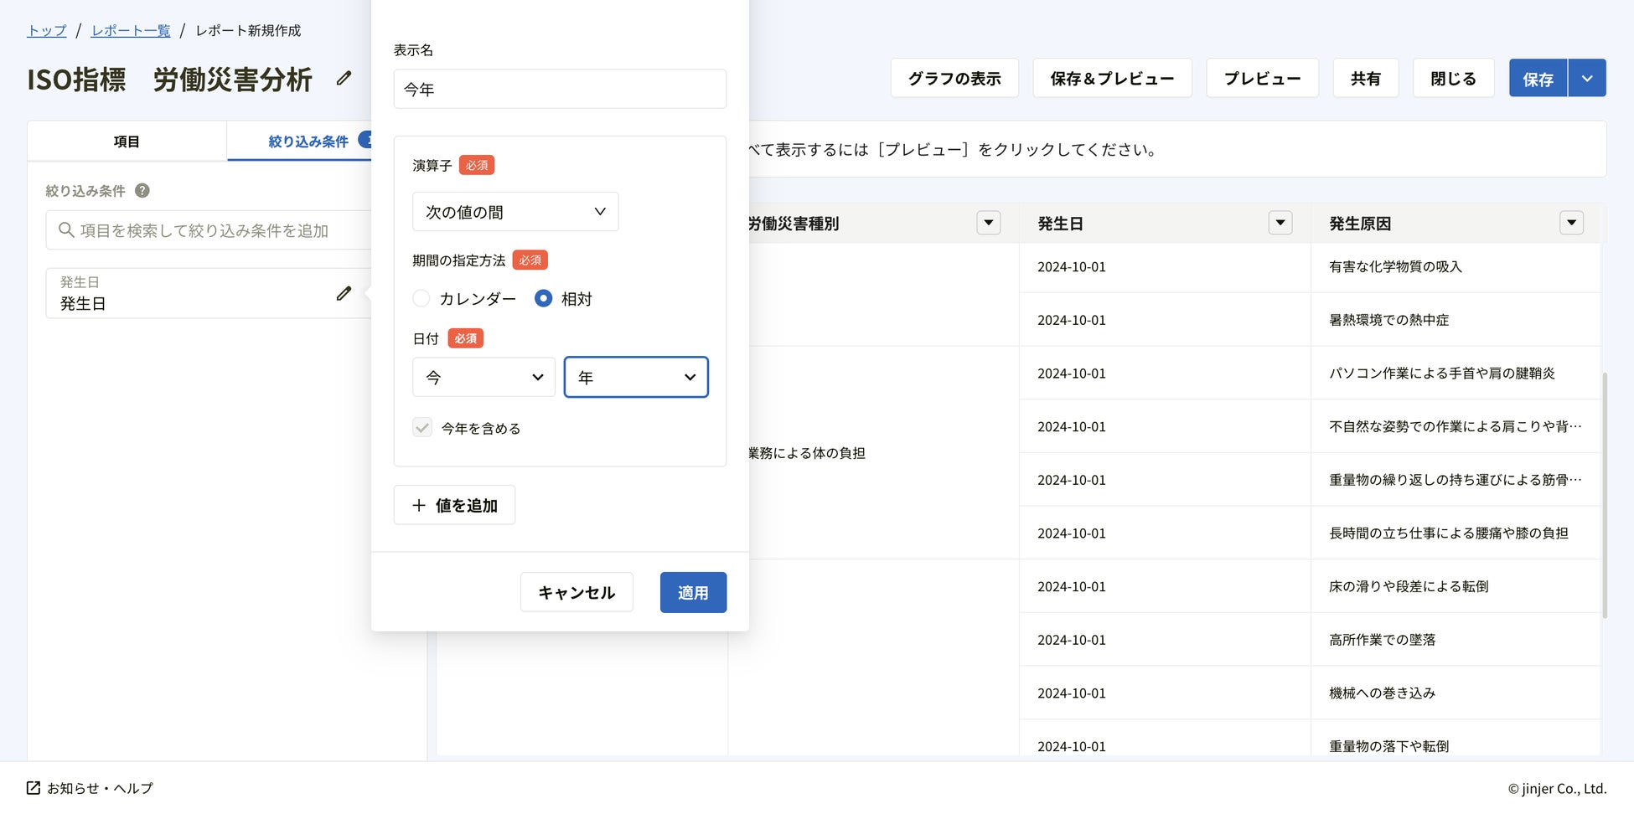
Task: Switch to the 項目 tab
Action: (127, 142)
